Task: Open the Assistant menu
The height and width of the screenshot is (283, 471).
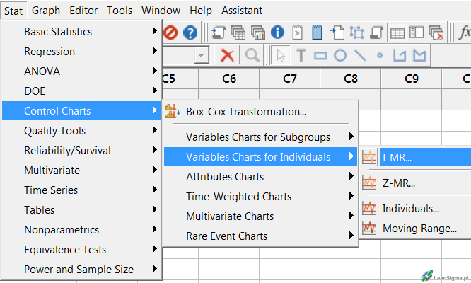Action: click(x=242, y=11)
